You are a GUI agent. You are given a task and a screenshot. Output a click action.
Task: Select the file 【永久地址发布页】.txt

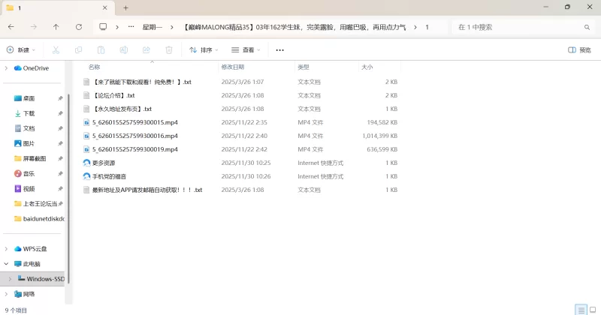122,109
